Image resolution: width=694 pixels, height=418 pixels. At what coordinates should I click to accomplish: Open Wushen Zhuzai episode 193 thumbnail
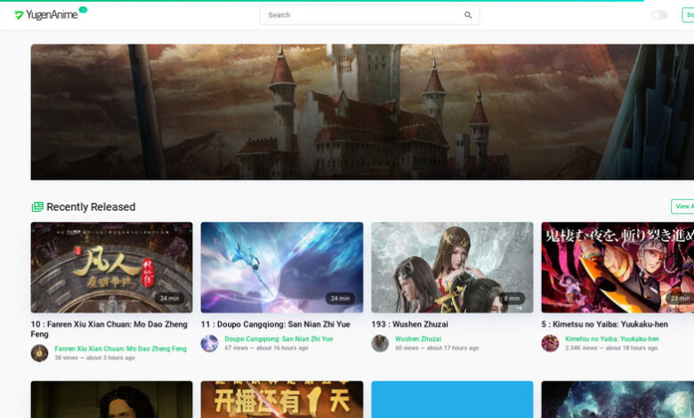[452, 268]
